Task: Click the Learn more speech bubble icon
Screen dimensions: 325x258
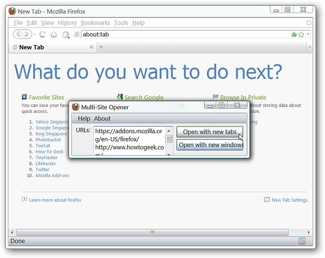Action: coord(24,200)
